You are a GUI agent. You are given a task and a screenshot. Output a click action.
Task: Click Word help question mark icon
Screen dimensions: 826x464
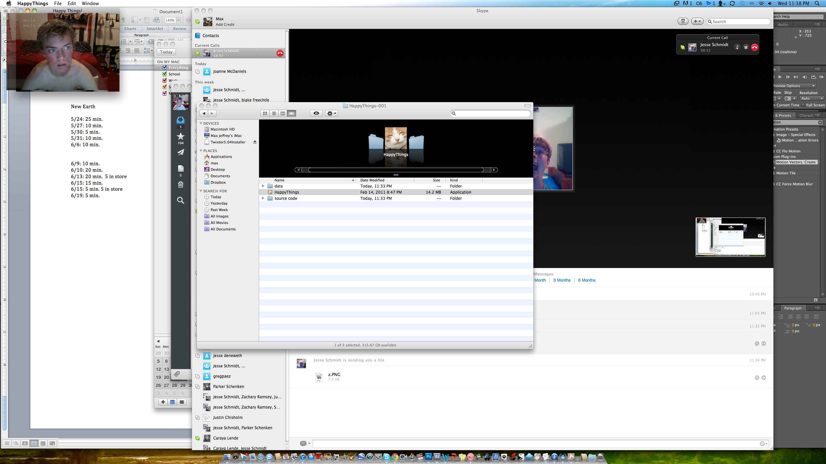(188, 20)
